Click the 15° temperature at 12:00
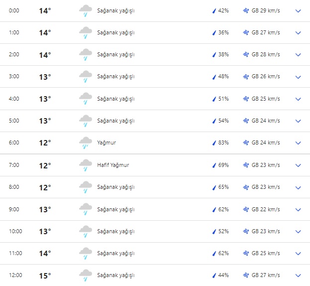 (45, 275)
